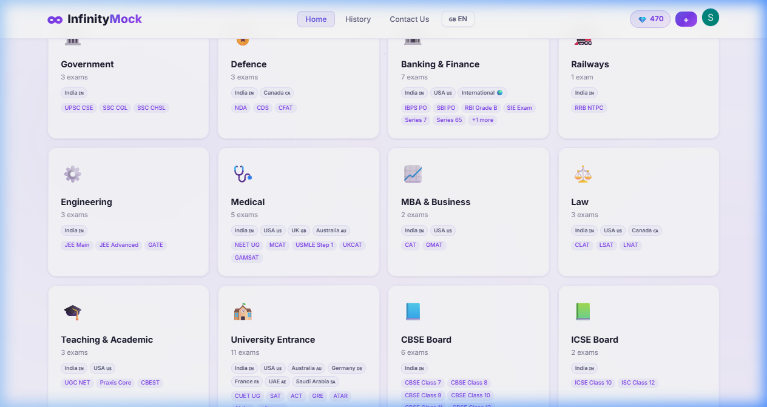Click the InfinityMock infinity logo icon

pyautogui.click(x=55, y=19)
